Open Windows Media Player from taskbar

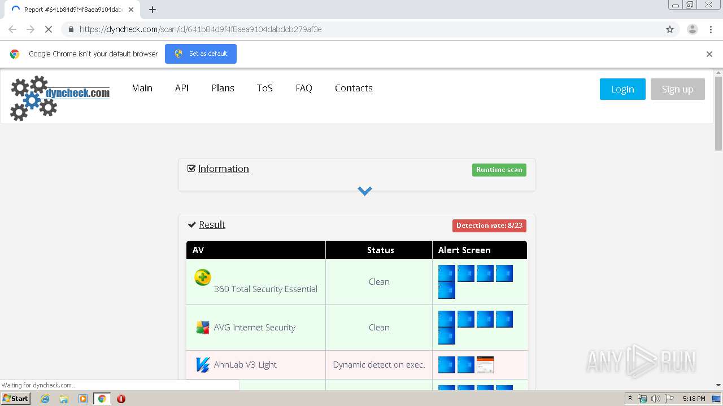pyautogui.click(x=83, y=399)
